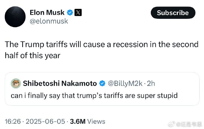Open the @BillyM2k handle
The image size is (204, 129).
(125, 83)
